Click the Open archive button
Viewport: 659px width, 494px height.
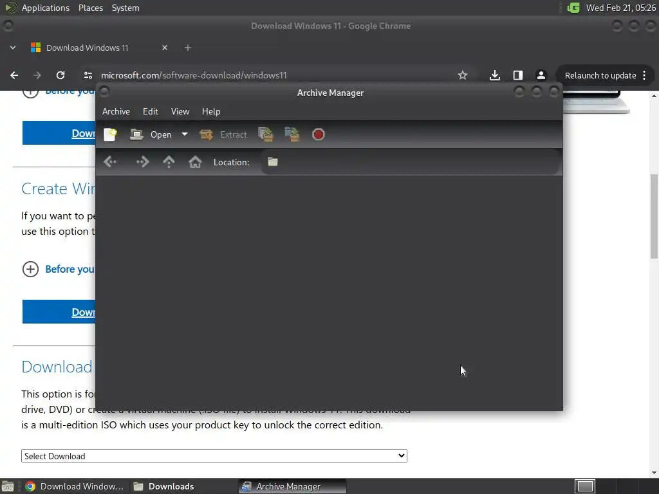coord(151,134)
